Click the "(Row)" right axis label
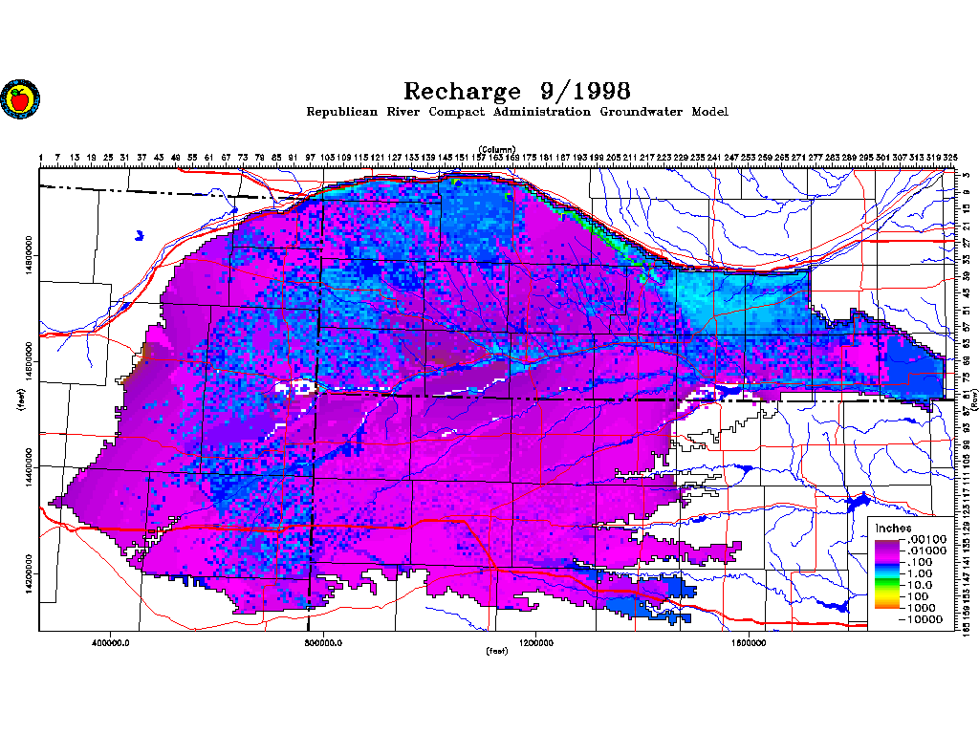This screenshot has width=979, height=734. click(x=973, y=400)
